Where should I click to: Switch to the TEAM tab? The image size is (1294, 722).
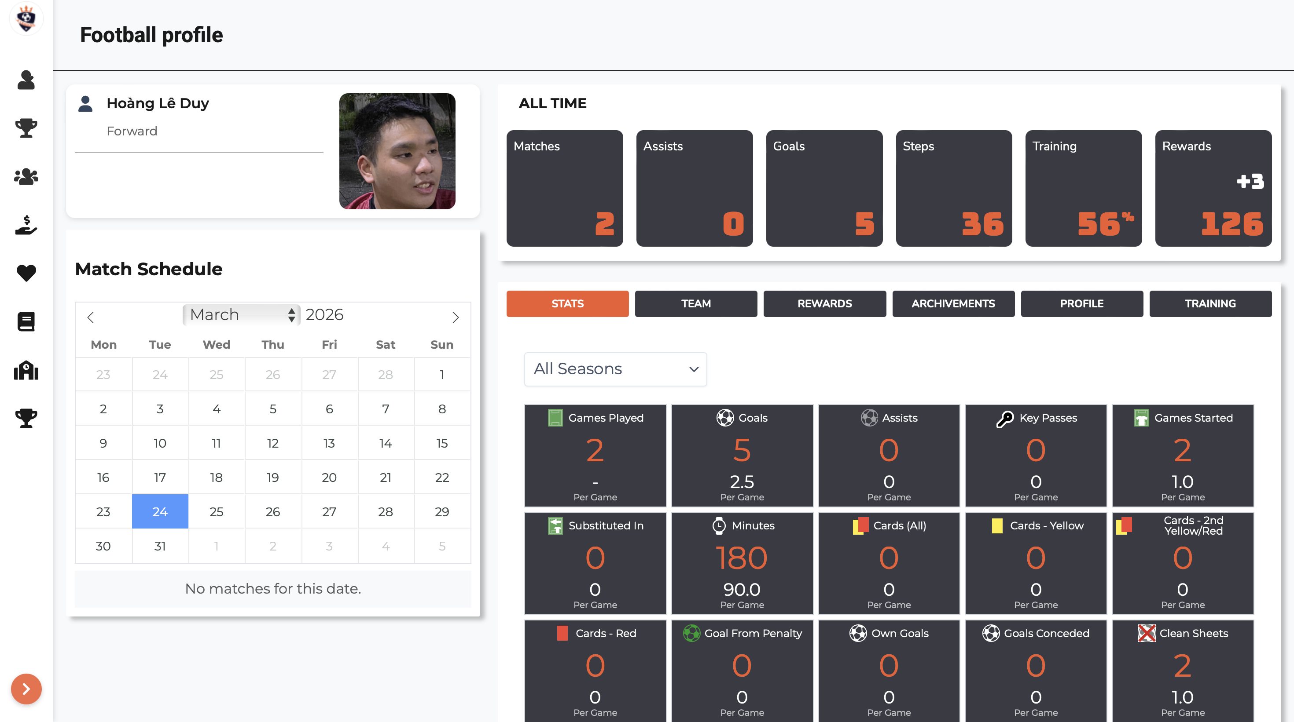(696, 303)
